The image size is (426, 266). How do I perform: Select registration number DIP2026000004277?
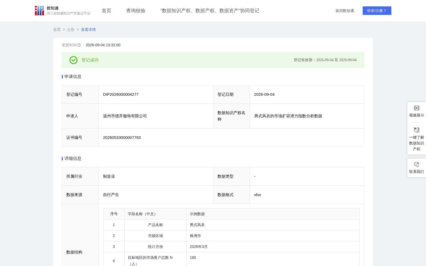tap(121, 94)
